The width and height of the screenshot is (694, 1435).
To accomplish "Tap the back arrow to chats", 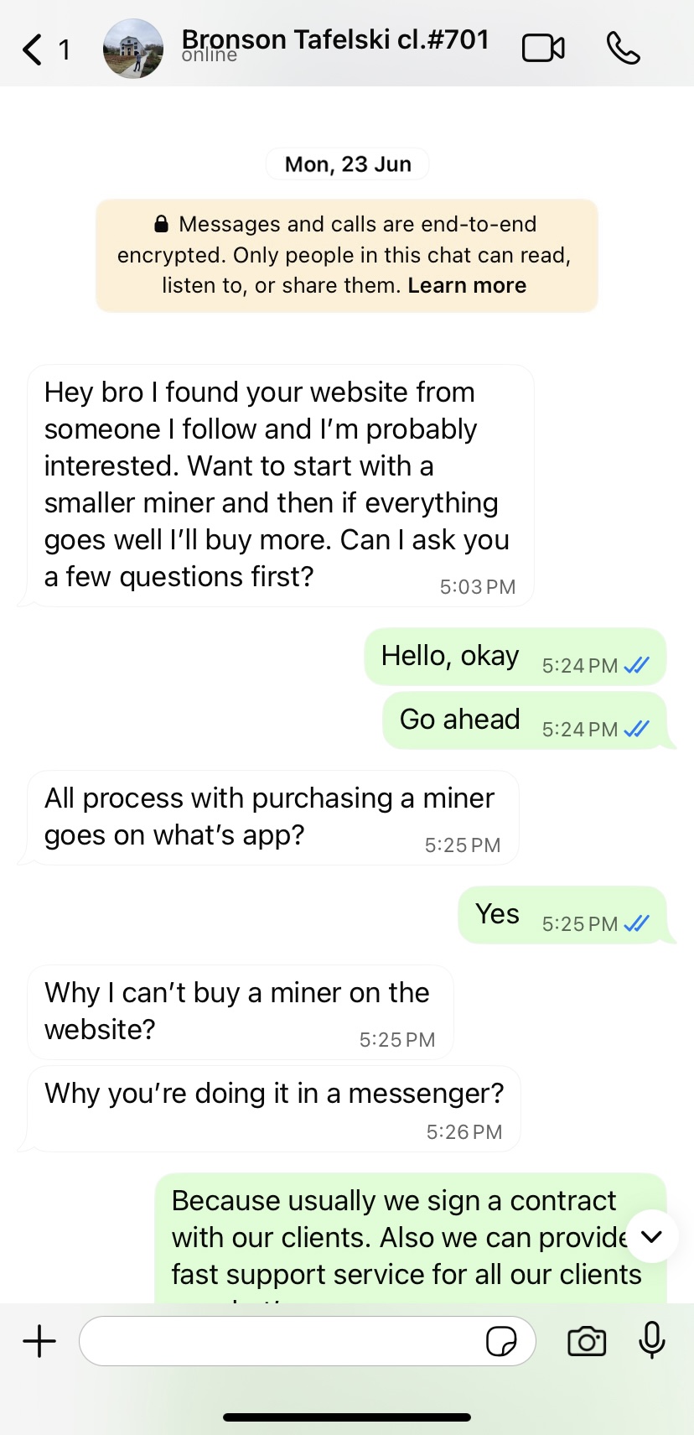I will coord(34,49).
